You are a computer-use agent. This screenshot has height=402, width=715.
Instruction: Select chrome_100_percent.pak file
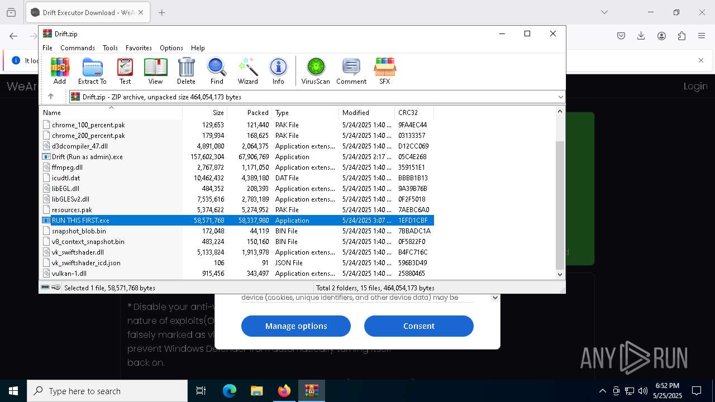click(x=237, y=125)
